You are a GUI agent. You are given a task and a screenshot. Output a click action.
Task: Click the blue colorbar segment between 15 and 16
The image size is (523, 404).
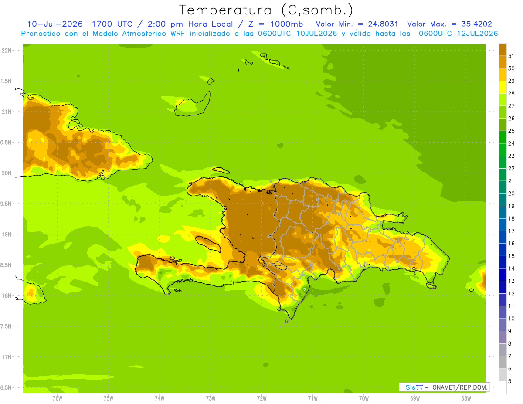pos(503,249)
